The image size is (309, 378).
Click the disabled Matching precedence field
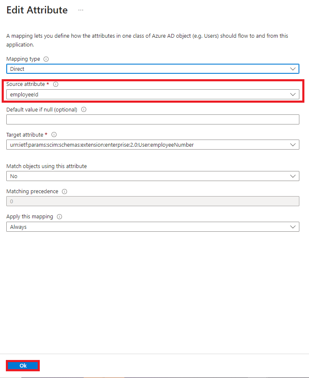[152, 201]
